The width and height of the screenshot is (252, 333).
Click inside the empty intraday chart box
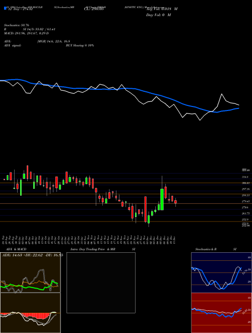[x=101, y=283]
